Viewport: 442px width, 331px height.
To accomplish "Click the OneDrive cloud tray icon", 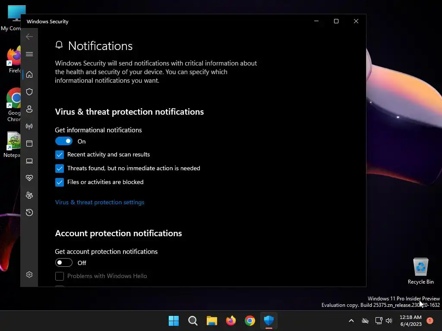I will 365,321.
